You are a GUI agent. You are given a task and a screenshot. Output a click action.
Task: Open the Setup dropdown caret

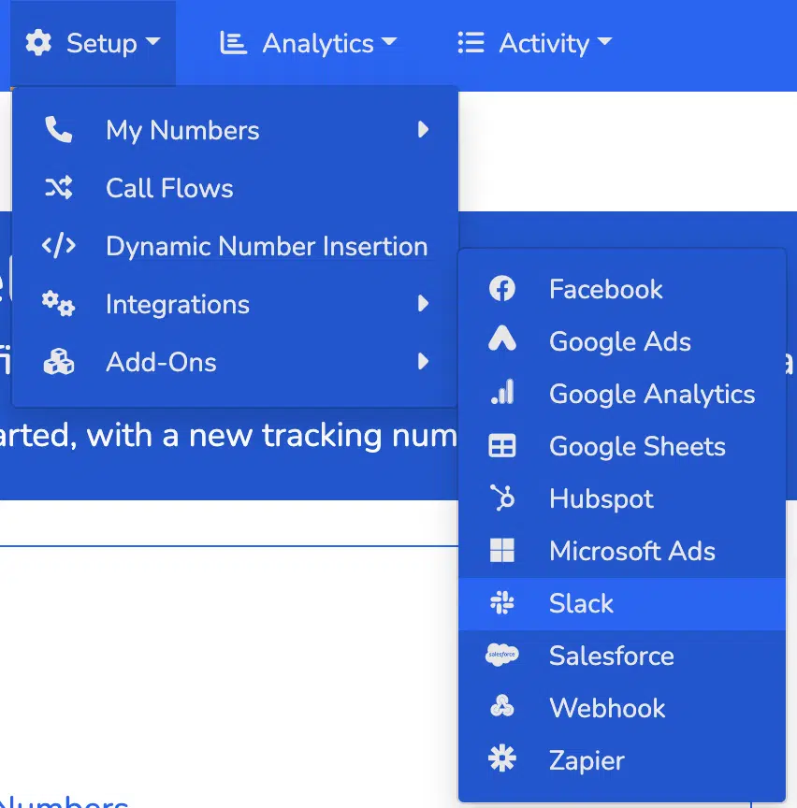[153, 41]
